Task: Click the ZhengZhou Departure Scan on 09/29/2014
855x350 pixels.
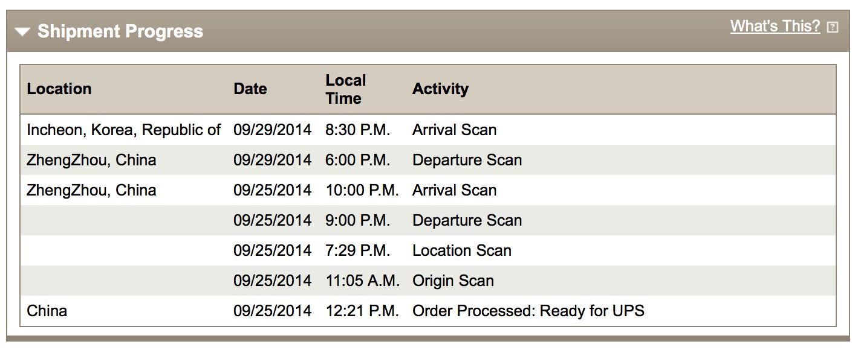Action: point(467,160)
